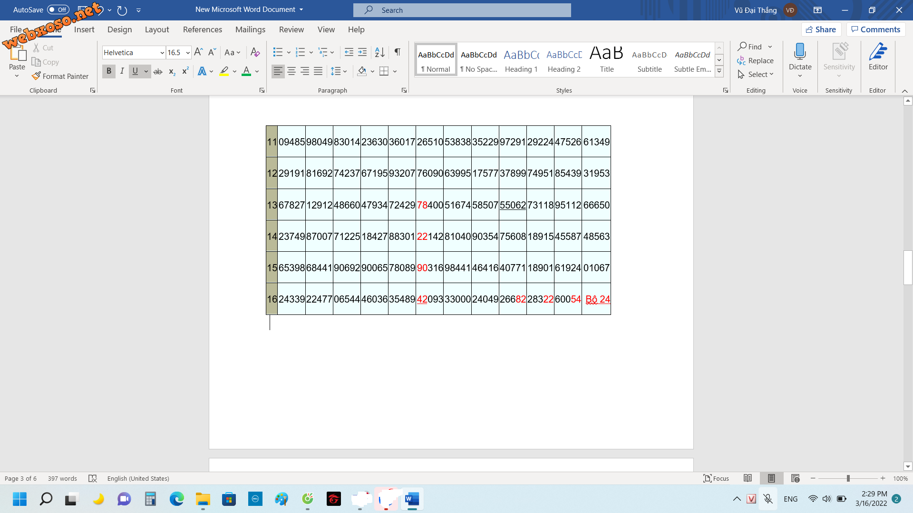Open spelling proofing status icon
The width and height of the screenshot is (913, 513).
(x=93, y=478)
